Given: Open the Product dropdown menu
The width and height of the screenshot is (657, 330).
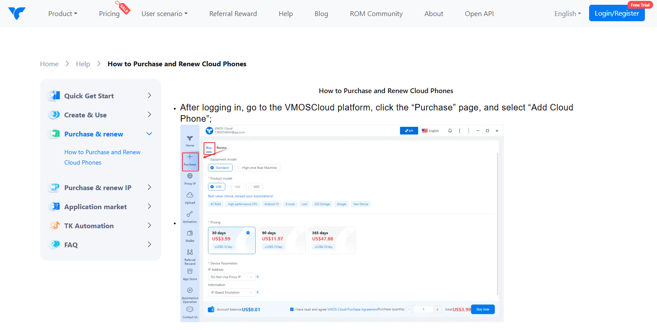Looking at the screenshot, I should [x=63, y=13].
